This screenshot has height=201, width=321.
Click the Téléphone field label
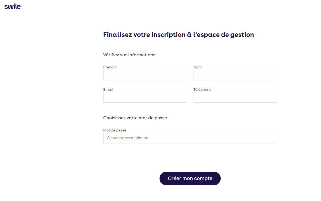click(x=202, y=89)
